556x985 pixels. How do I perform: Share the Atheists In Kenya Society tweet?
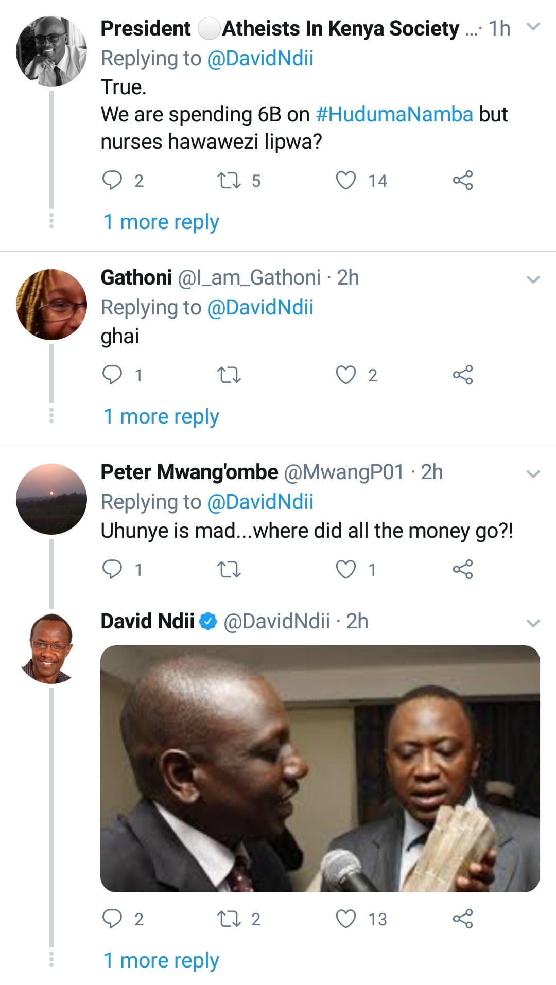(x=463, y=181)
